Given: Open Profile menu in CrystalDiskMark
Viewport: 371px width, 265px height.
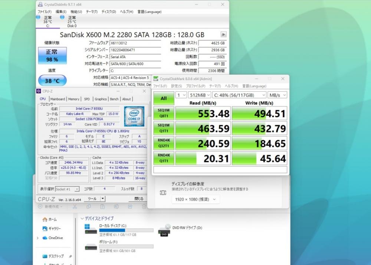Looking at the screenshot, I should pos(196,86).
